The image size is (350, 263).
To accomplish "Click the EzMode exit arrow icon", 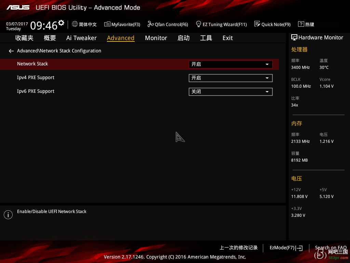I will [299, 248].
